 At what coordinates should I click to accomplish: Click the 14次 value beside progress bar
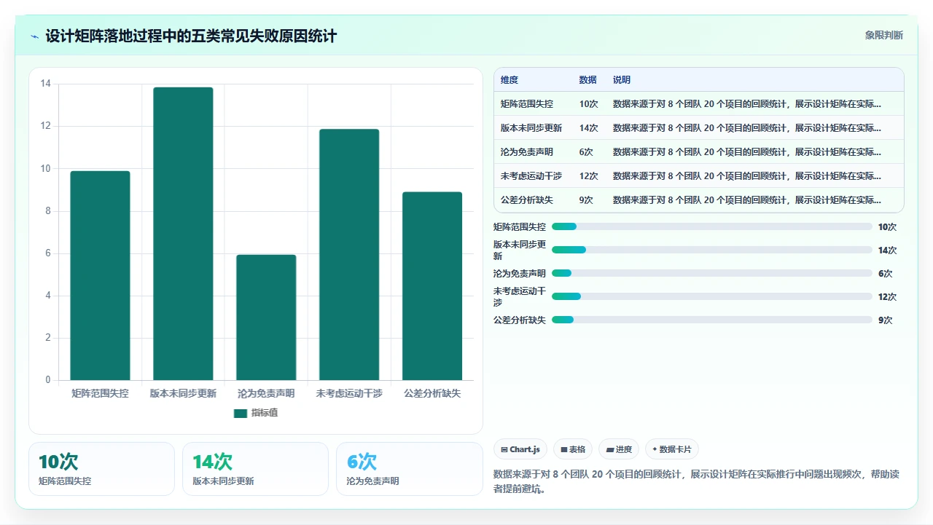pyautogui.click(x=887, y=250)
